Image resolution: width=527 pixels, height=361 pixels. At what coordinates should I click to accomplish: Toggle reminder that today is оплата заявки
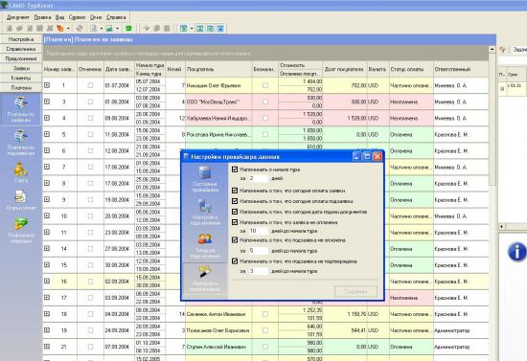point(235,191)
